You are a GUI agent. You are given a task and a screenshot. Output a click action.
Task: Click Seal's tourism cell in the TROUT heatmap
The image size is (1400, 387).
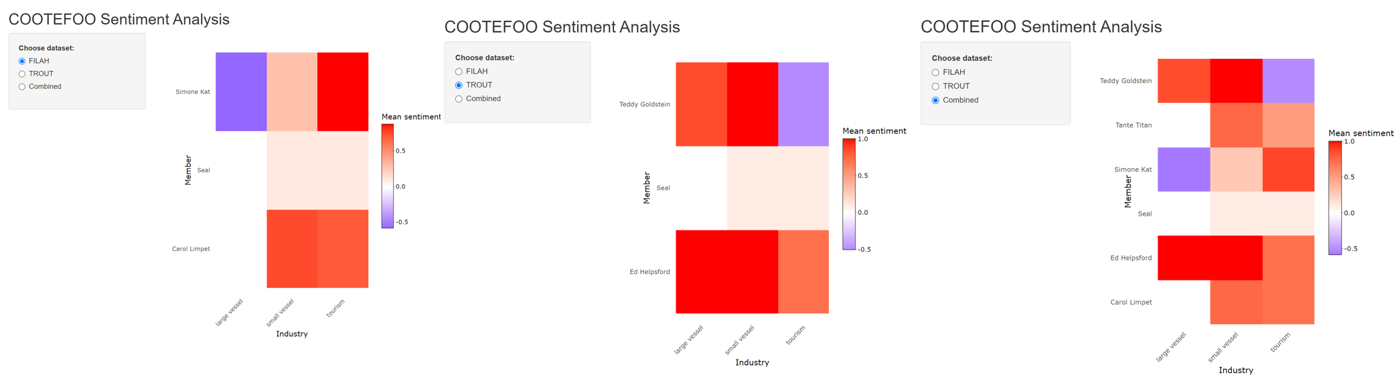point(803,188)
